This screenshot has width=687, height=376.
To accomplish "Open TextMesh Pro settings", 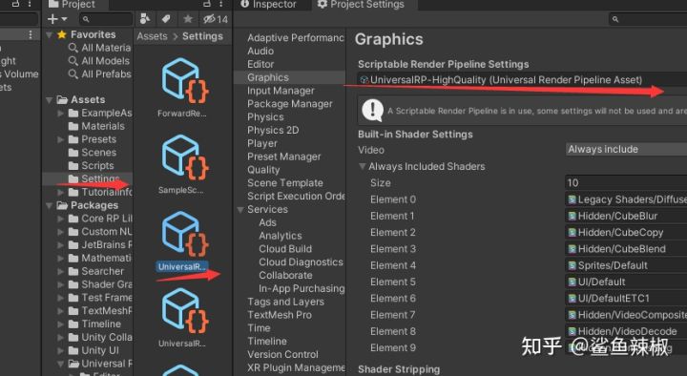I will click(x=280, y=315).
